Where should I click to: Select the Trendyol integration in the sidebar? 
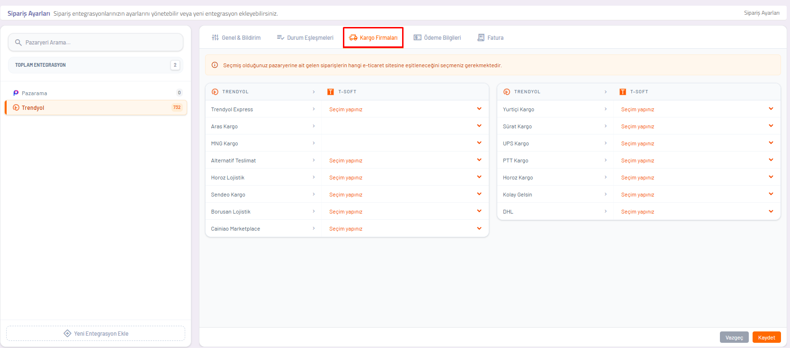[x=96, y=107]
